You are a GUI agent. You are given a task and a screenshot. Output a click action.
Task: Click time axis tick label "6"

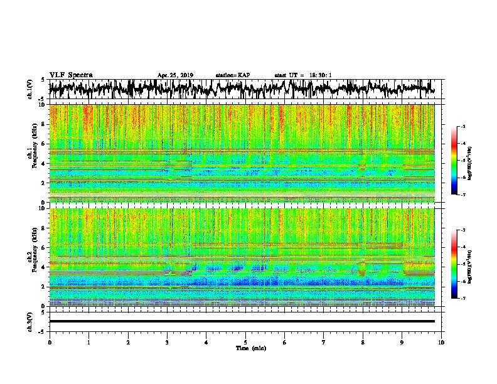click(285, 343)
